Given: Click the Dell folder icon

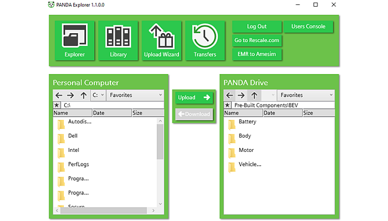Looking at the screenshot, I should coord(61,139).
